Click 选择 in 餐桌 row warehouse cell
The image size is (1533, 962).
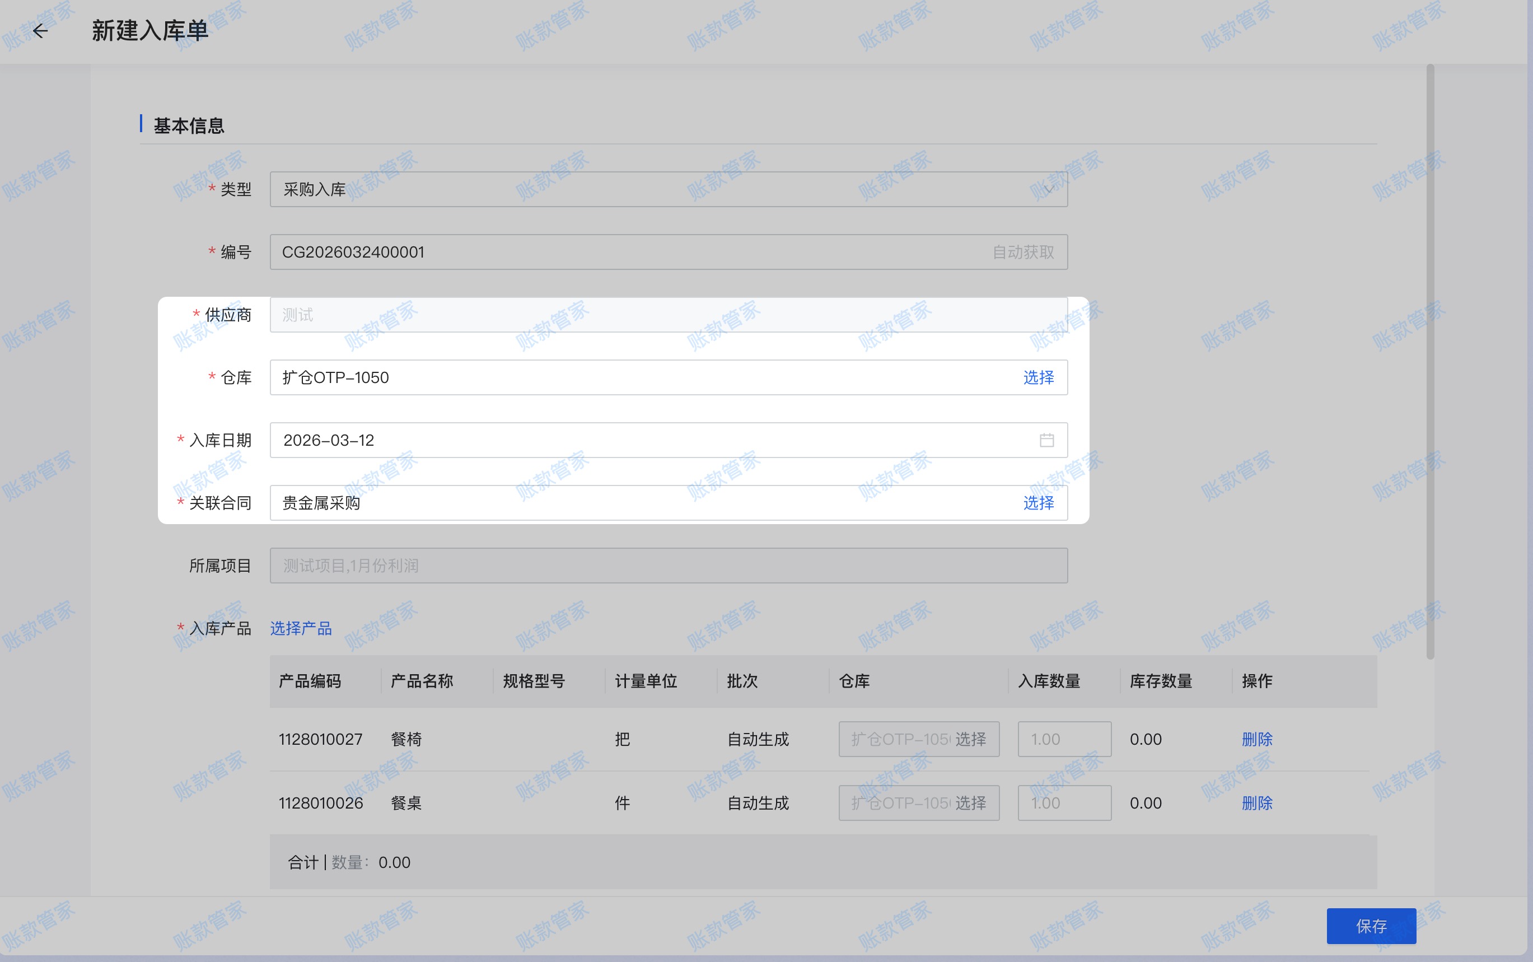[x=970, y=803]
